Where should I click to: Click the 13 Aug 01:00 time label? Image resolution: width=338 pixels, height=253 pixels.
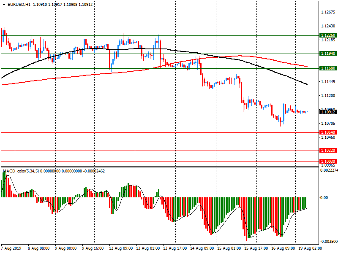(148, 248)
